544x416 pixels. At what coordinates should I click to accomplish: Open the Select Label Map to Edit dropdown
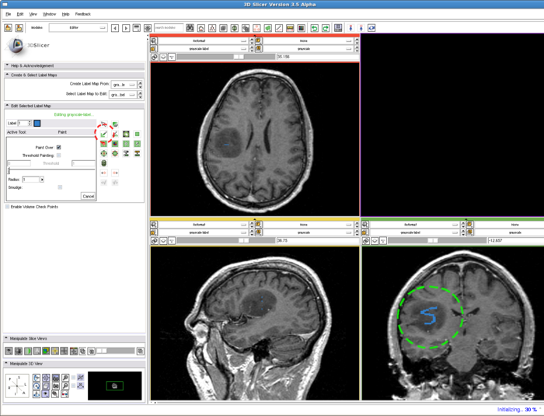(x=124, y=94)
